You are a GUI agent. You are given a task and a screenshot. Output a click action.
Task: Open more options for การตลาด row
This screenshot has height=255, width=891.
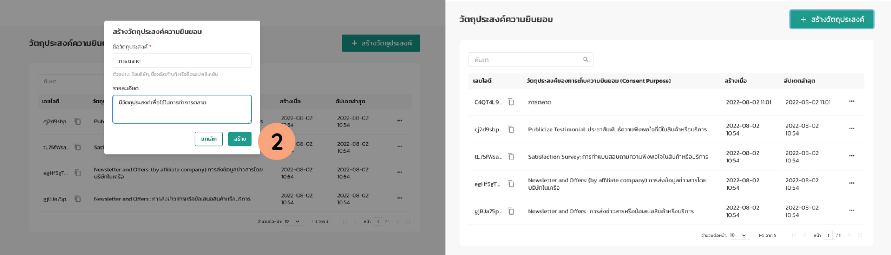(x=851, y=101)
